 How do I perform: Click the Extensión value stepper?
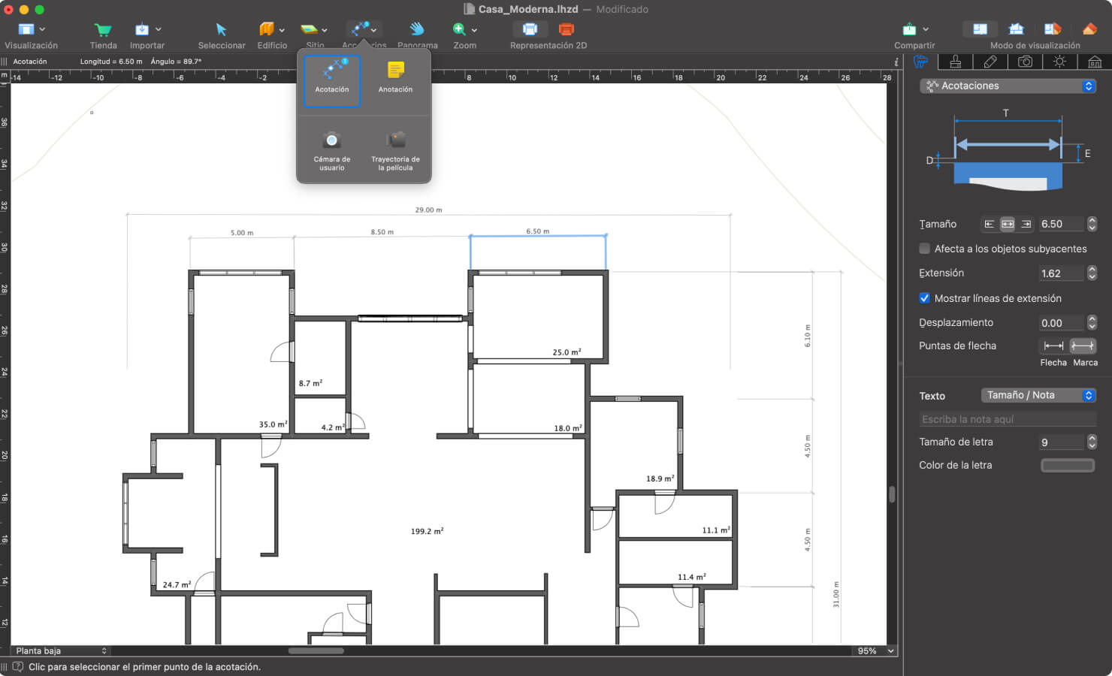tap(1092, 273)
